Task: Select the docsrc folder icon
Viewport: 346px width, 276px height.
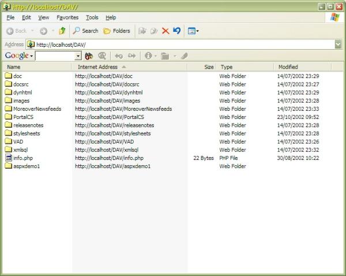Action: point(9,84)
